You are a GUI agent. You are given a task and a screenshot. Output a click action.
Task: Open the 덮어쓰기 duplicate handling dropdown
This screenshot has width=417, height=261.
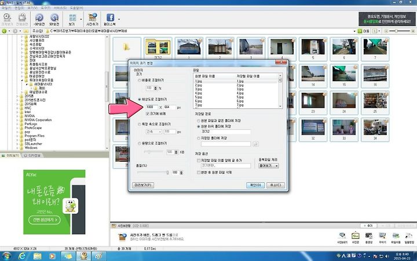coord(268,166)
